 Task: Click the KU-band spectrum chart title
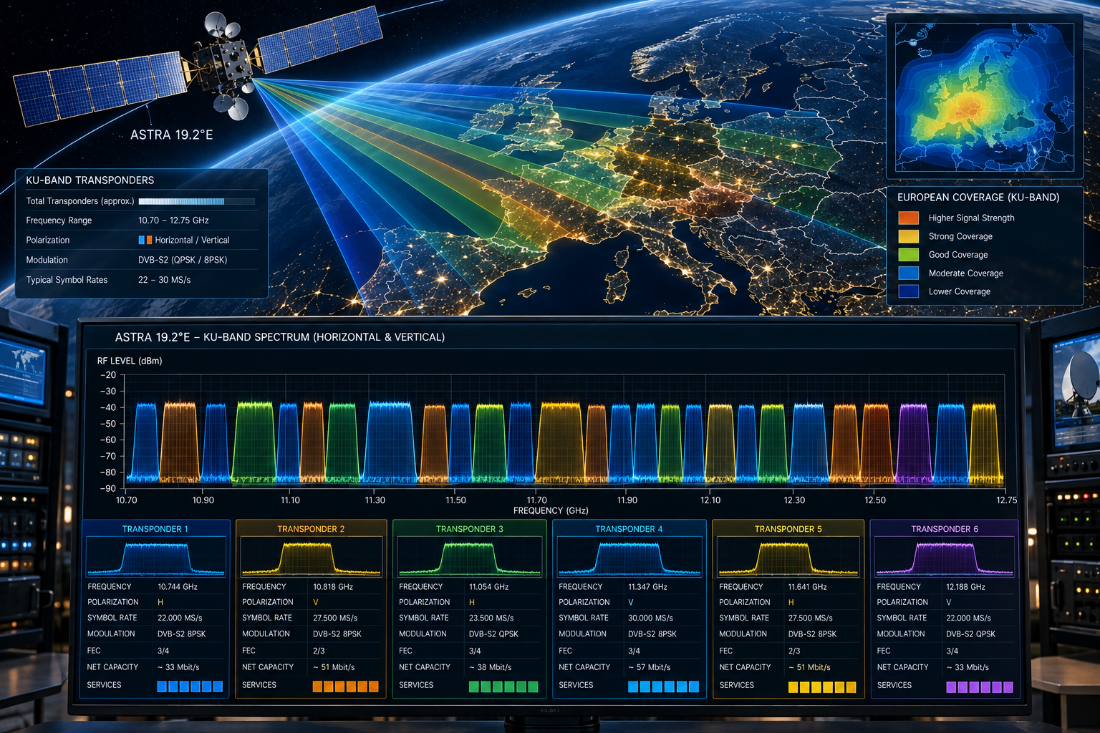280,337
